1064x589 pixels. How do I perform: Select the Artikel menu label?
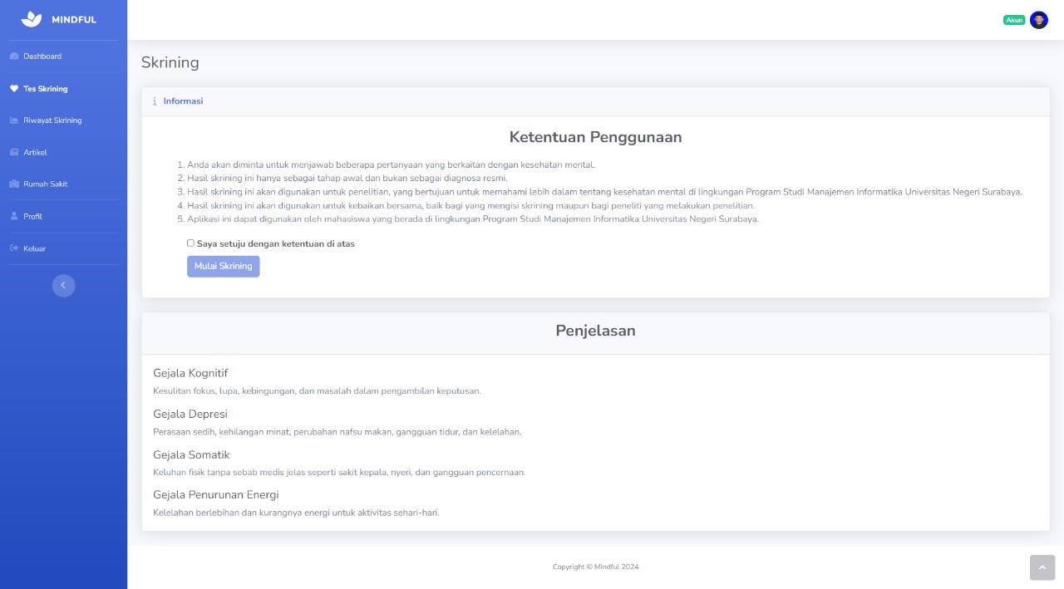click(35, 153)
